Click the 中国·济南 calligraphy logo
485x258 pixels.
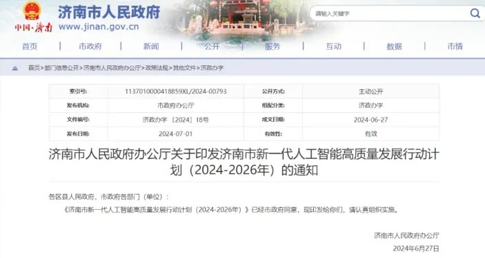coord(33,28)
